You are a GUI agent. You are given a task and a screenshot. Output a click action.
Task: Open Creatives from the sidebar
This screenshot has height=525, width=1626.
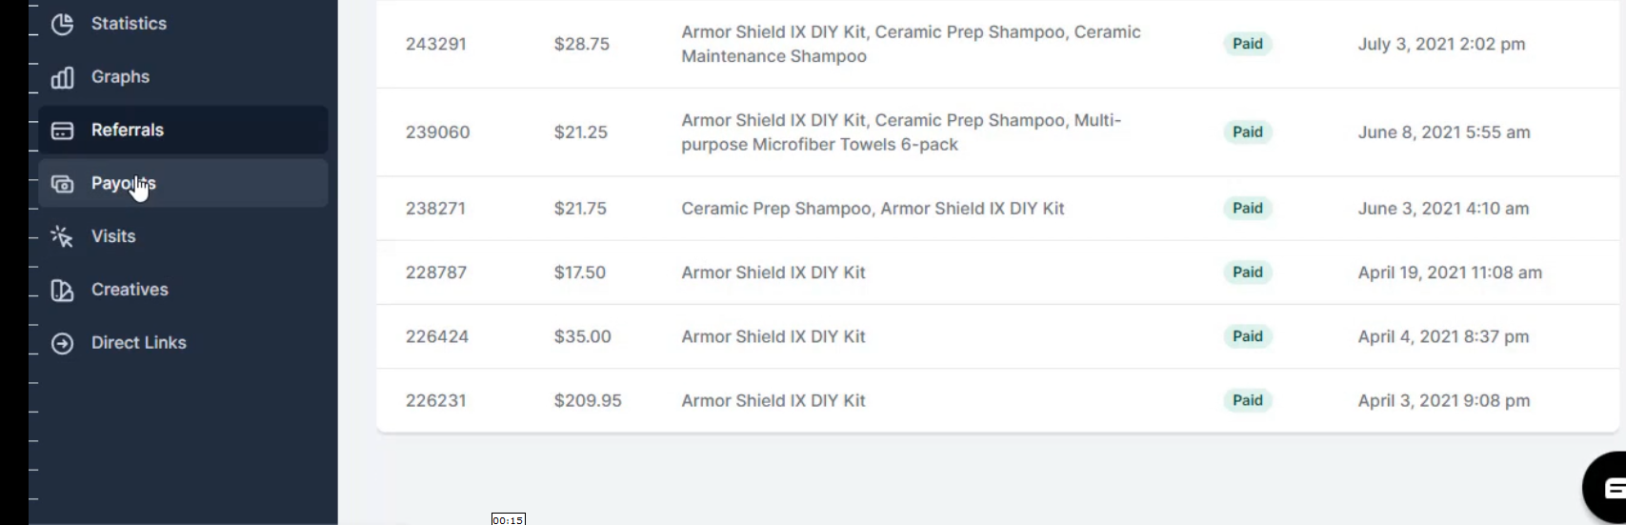(183, 290)
